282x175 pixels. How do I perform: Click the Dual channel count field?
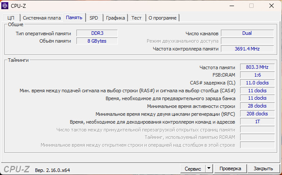[x=247, y=33]
